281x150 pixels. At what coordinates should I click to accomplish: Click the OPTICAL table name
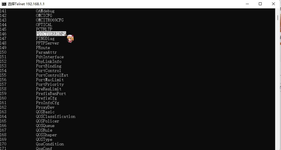44,25
